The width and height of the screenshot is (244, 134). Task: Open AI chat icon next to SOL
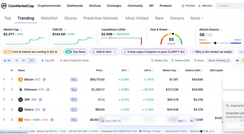(x=44, y=110)
